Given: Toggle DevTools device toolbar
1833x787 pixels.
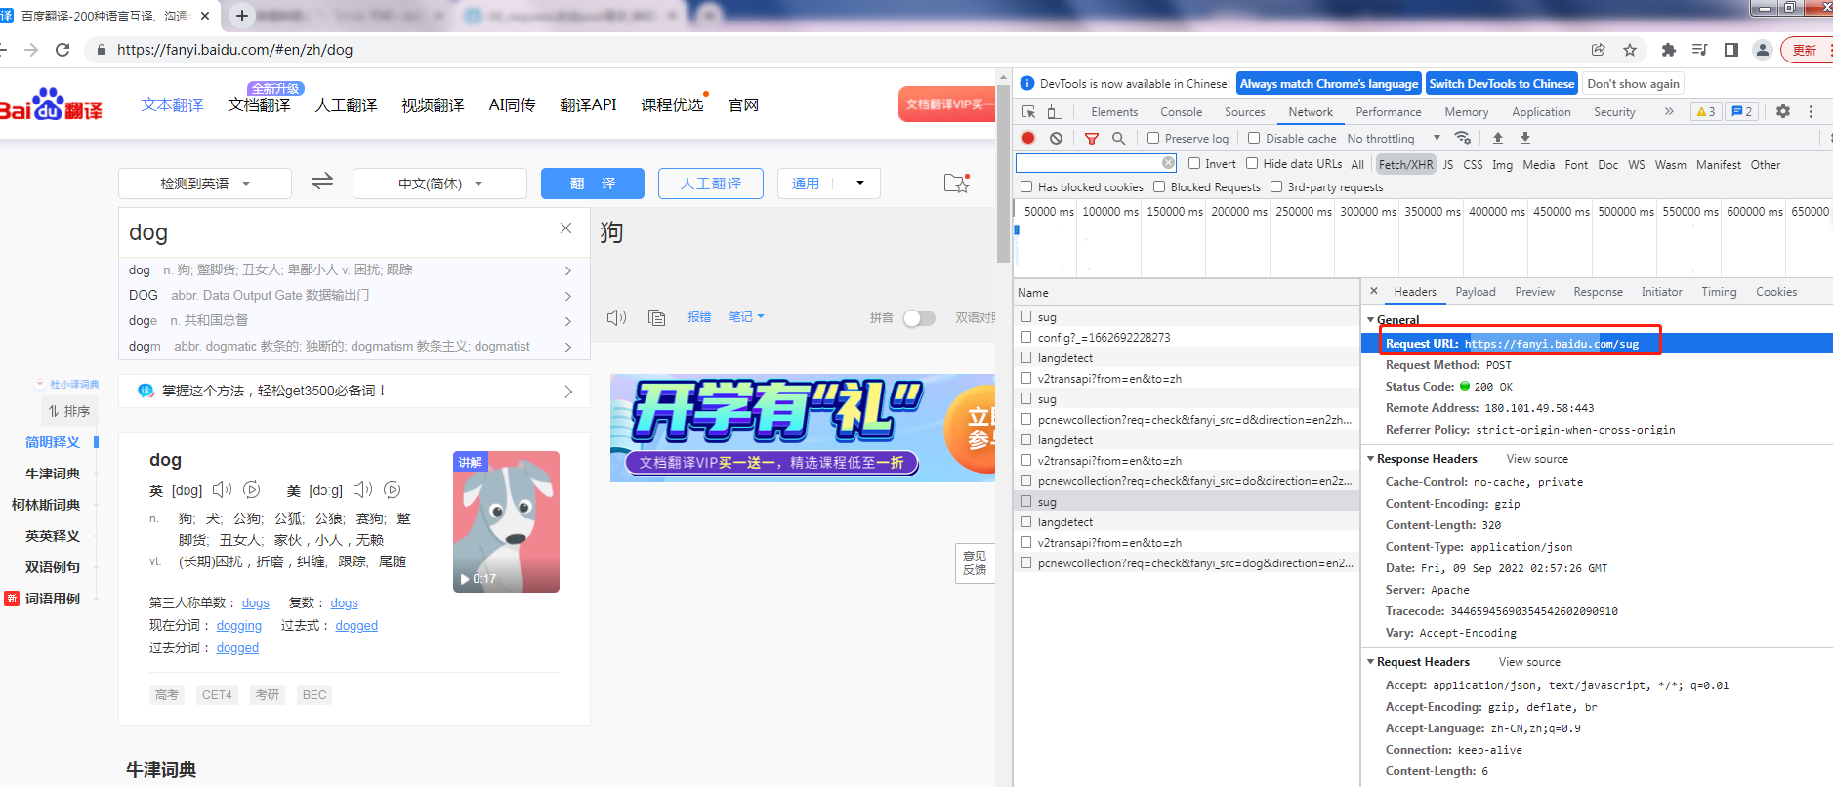Looking at the screenshot, I should point(1056,112).
